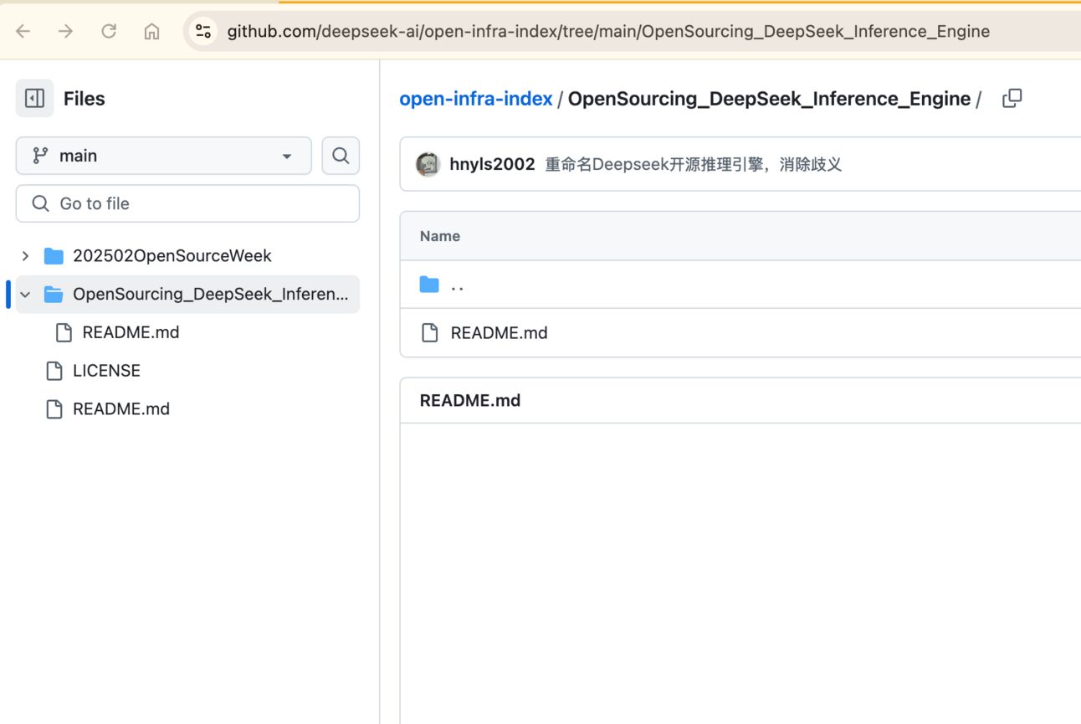
Task: Focus the Go to file input
Action: pyautogui.click(x=187, y=203)
